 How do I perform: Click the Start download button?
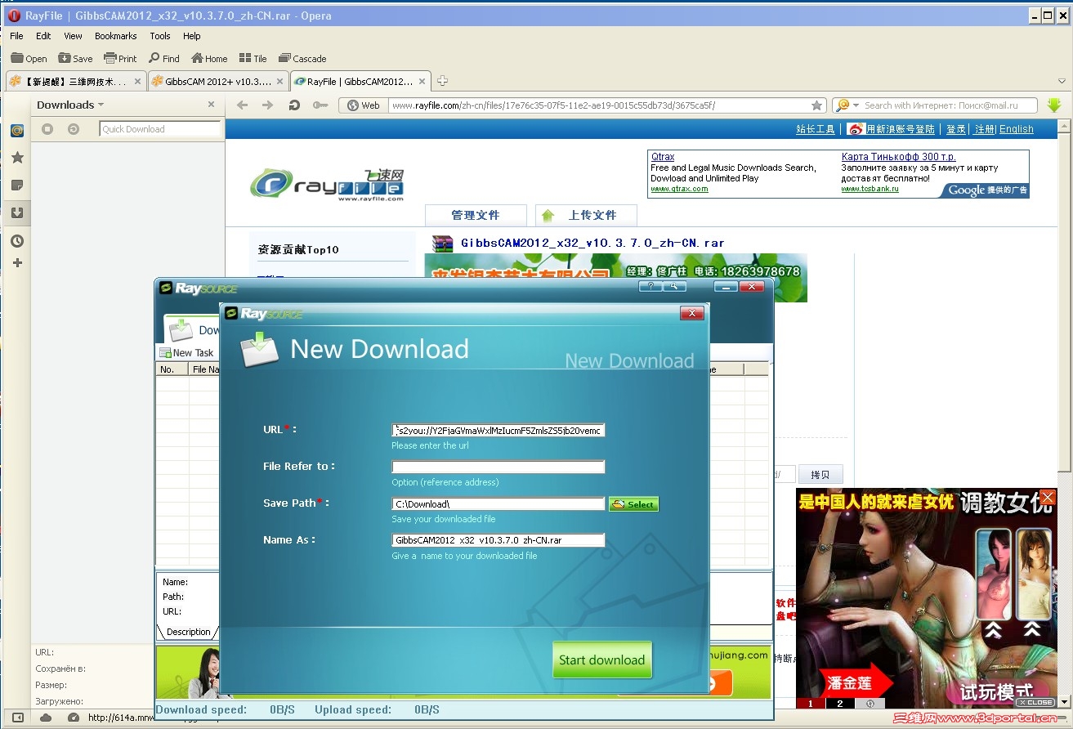[601, 660]
